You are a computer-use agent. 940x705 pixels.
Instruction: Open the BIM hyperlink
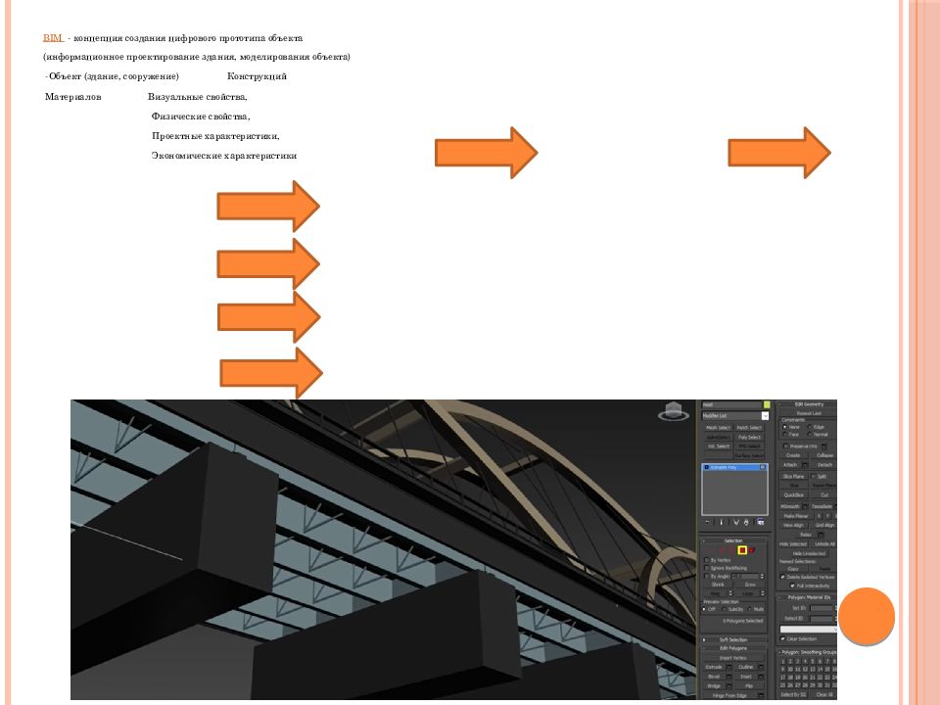coord(53,38)
